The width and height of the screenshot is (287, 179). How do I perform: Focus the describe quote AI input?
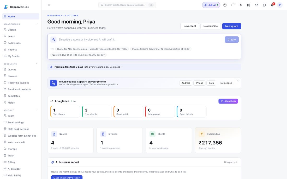141,40
